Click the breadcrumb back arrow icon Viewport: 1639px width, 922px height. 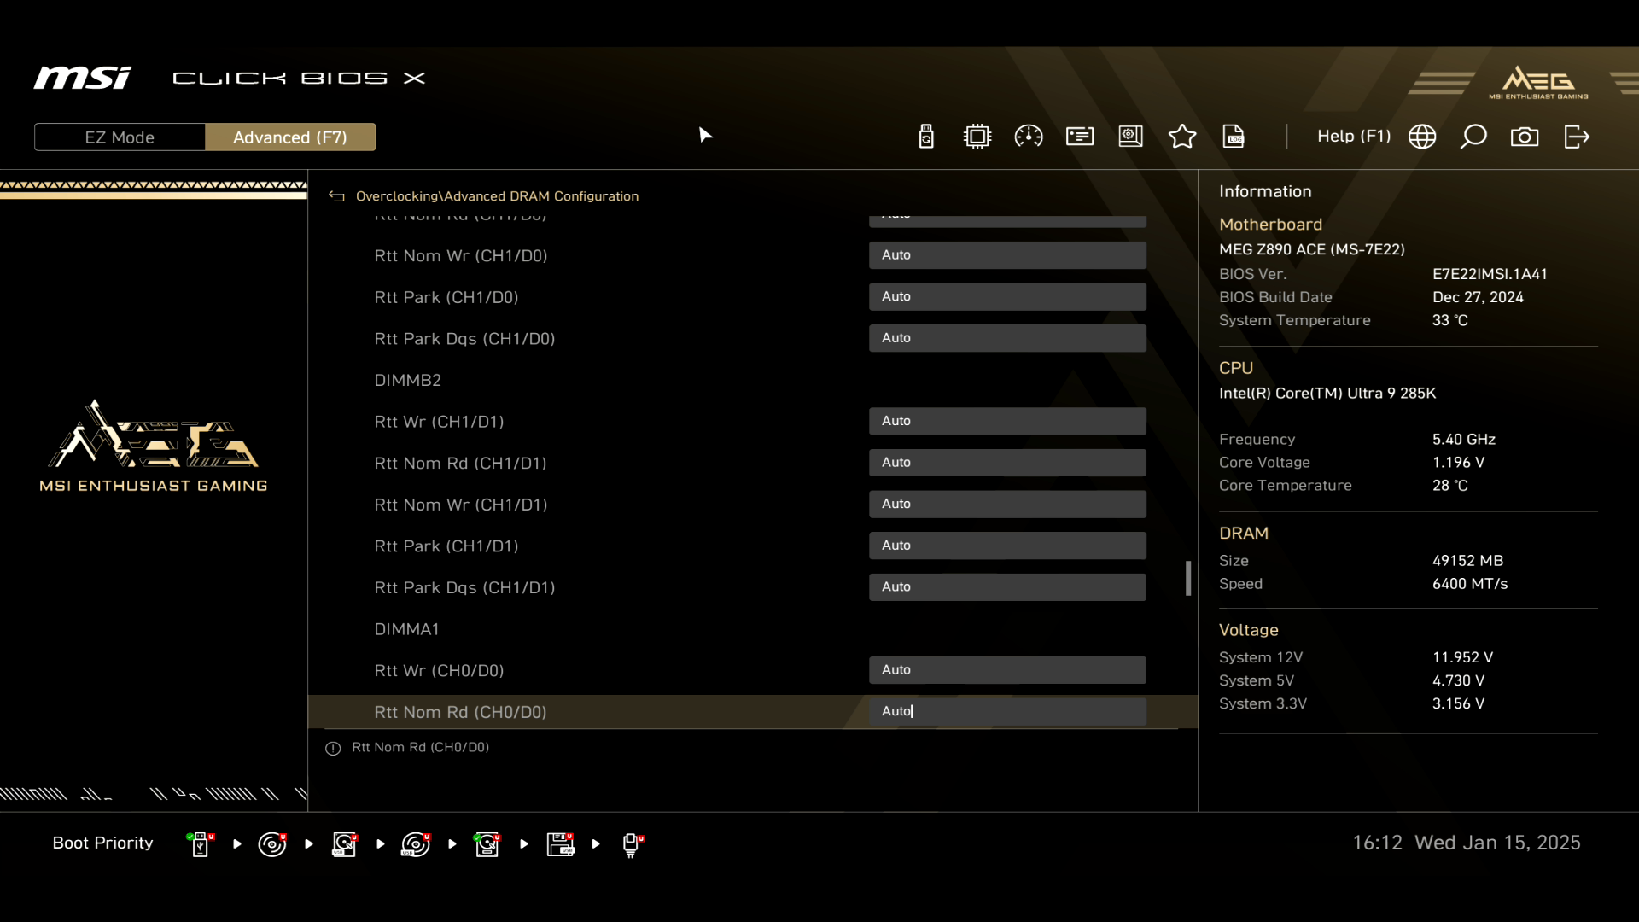pos(336,196)
